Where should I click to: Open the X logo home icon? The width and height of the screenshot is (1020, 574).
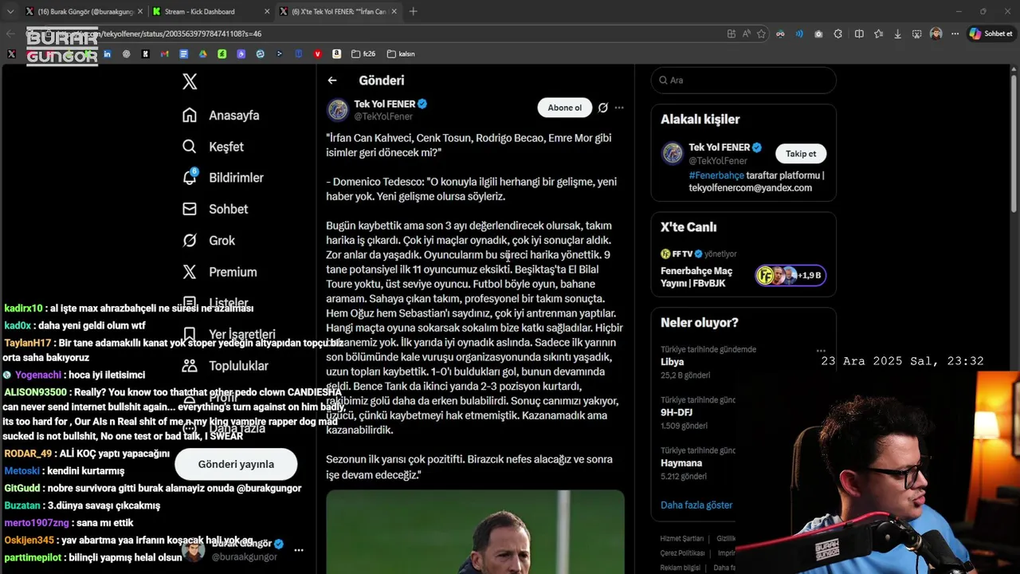190,81
